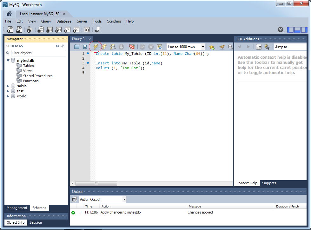Screen dimensions: 311x230
Task: Open Limit to 1000 rows dropdown
Action: pos(203,47)
